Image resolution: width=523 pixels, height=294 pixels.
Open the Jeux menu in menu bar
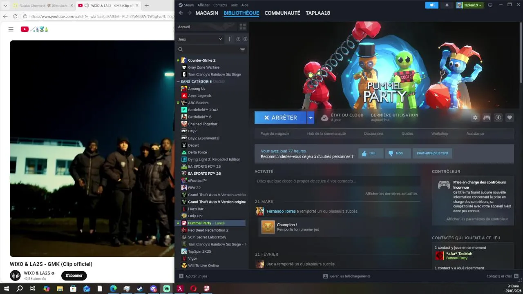[x=234, y=5]
